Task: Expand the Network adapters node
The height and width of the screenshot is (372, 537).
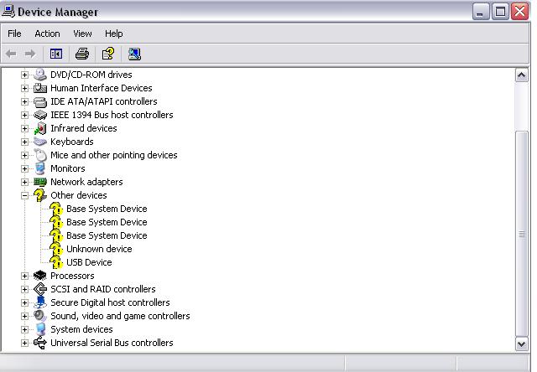Action: pos(24,182)
